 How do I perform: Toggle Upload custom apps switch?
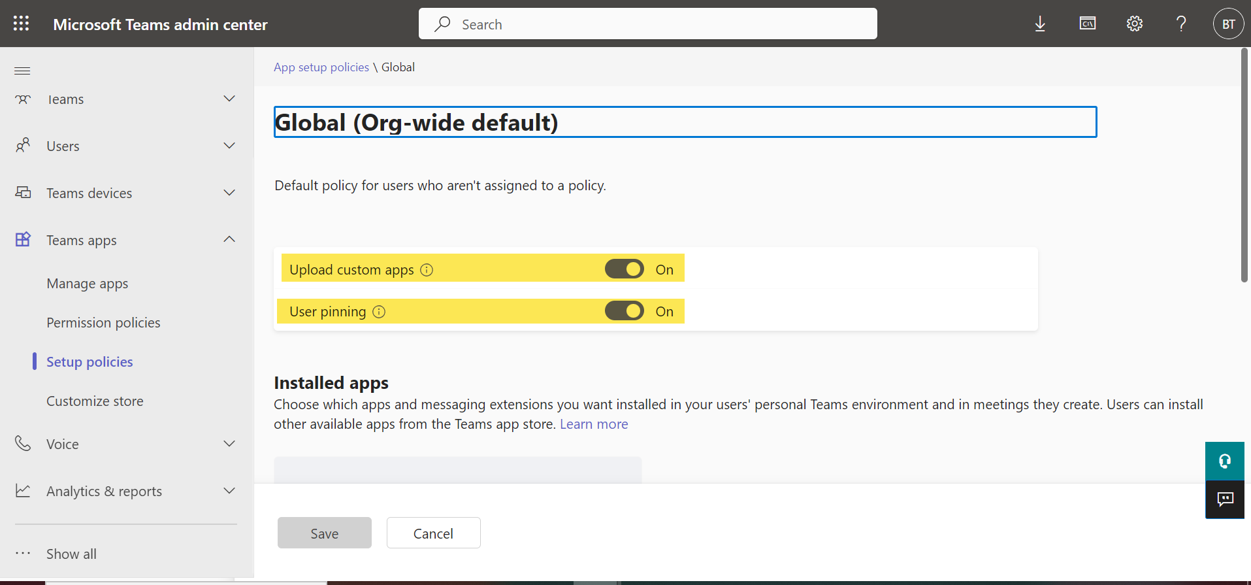[625, 269]
